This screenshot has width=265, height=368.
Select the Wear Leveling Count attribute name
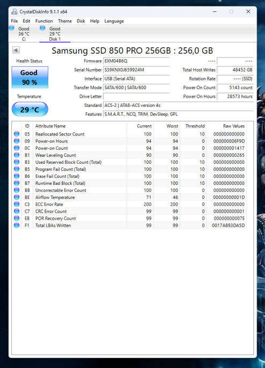(x=56, y=155)
